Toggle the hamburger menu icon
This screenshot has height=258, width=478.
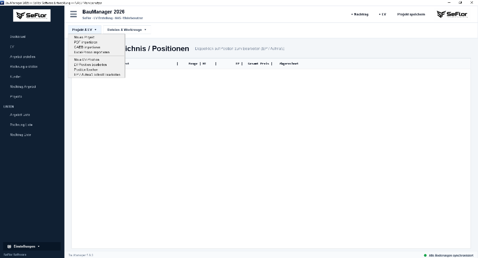tap(73, 14)
